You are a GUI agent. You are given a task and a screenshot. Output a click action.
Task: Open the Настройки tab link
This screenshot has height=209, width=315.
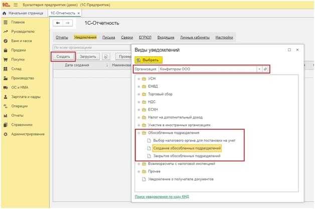point(224,38)
